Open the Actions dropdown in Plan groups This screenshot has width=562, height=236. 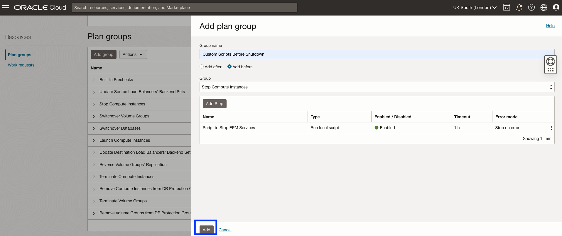(x=133, y=54)
